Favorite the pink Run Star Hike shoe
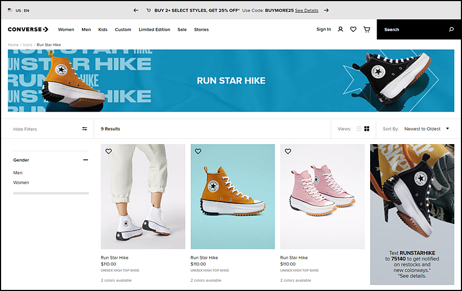Screen dimensions: 462x291 [x=288, y=151]
